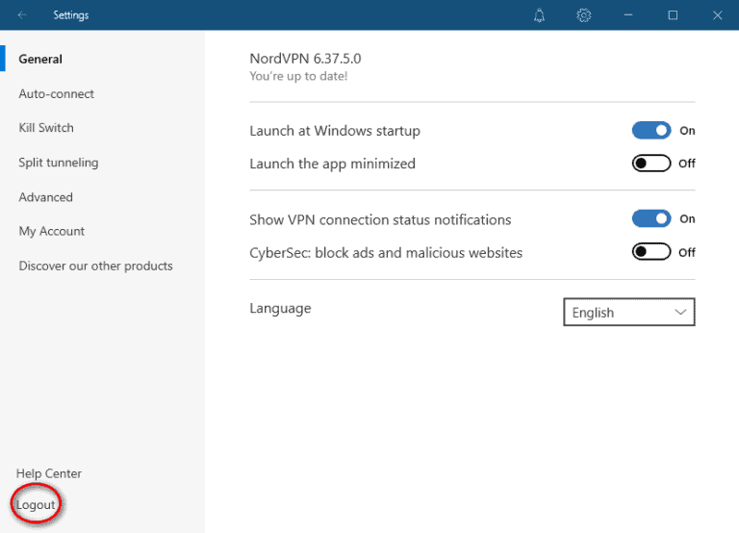Open My Account page

pyautogui.click(x=52, y=231)
